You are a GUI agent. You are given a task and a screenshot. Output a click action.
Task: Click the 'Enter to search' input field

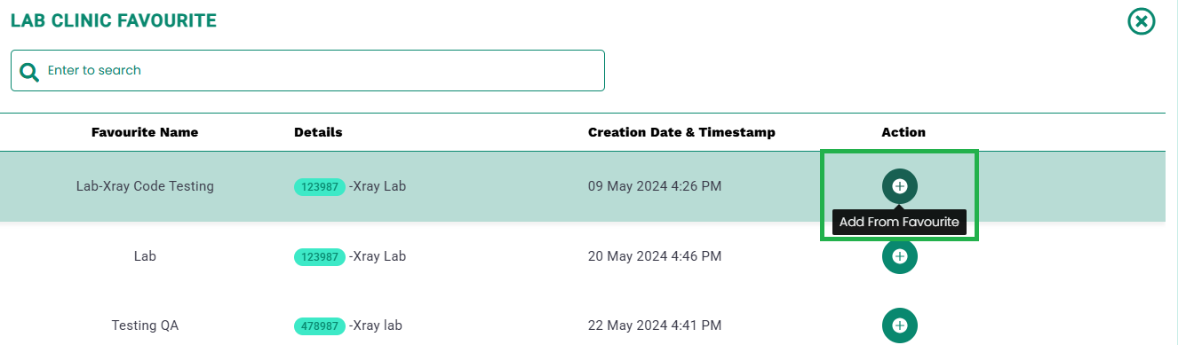pos(307,70)
